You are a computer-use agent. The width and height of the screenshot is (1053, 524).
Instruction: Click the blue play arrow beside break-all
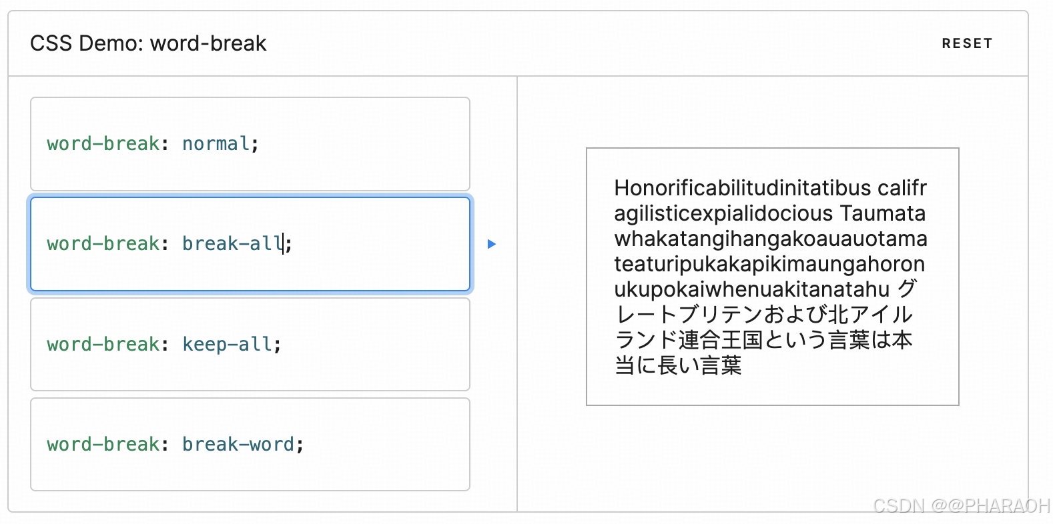click(x=492, y=244)
